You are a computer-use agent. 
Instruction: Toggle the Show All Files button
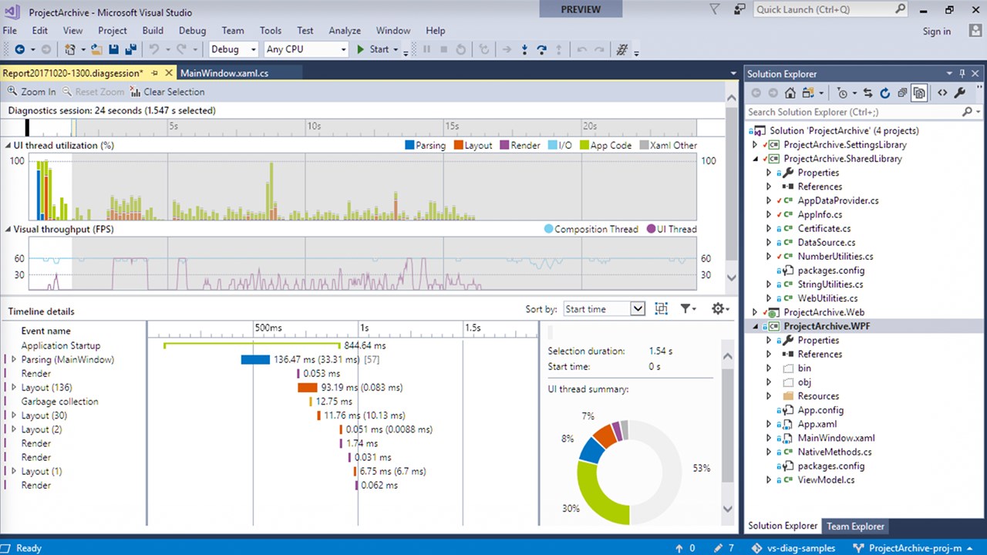[919, 93]
